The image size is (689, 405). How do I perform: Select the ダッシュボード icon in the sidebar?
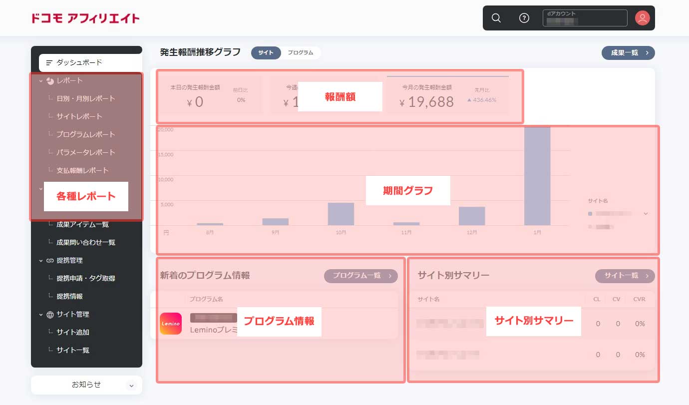[x=48, y=62]
